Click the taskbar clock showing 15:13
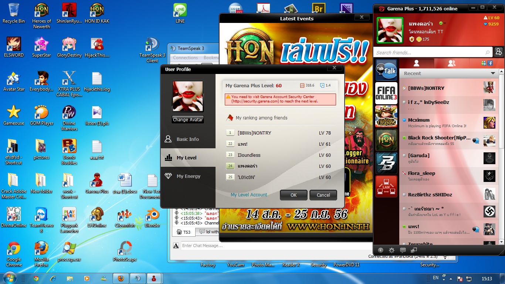This screenshot has height=284, width=505. [487, 278]
